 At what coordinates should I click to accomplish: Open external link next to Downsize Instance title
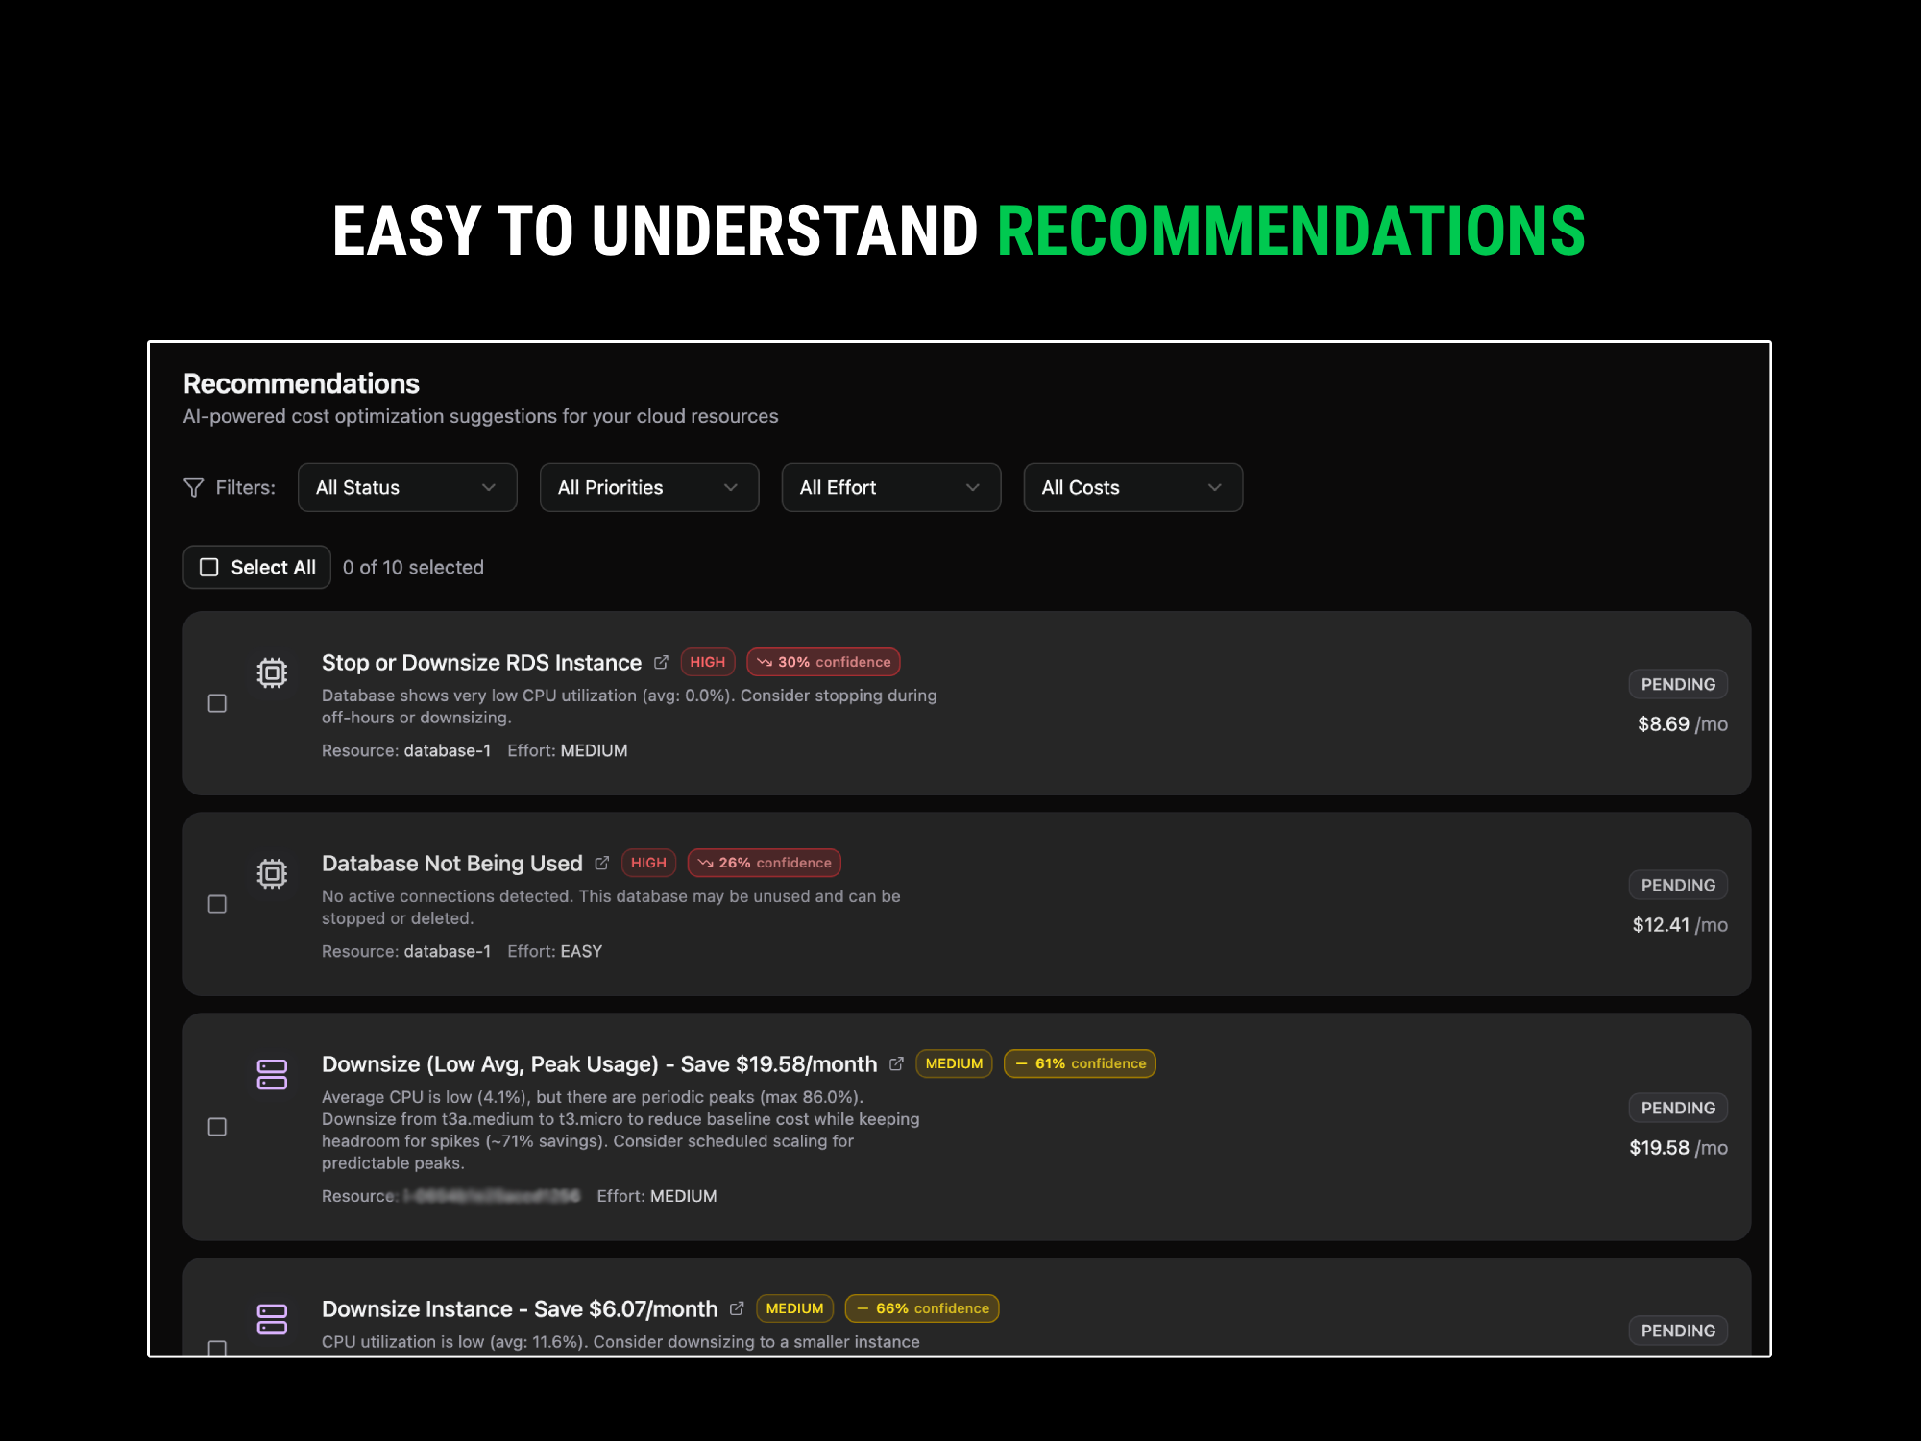pyautogui.click(x=737, y=1309)
